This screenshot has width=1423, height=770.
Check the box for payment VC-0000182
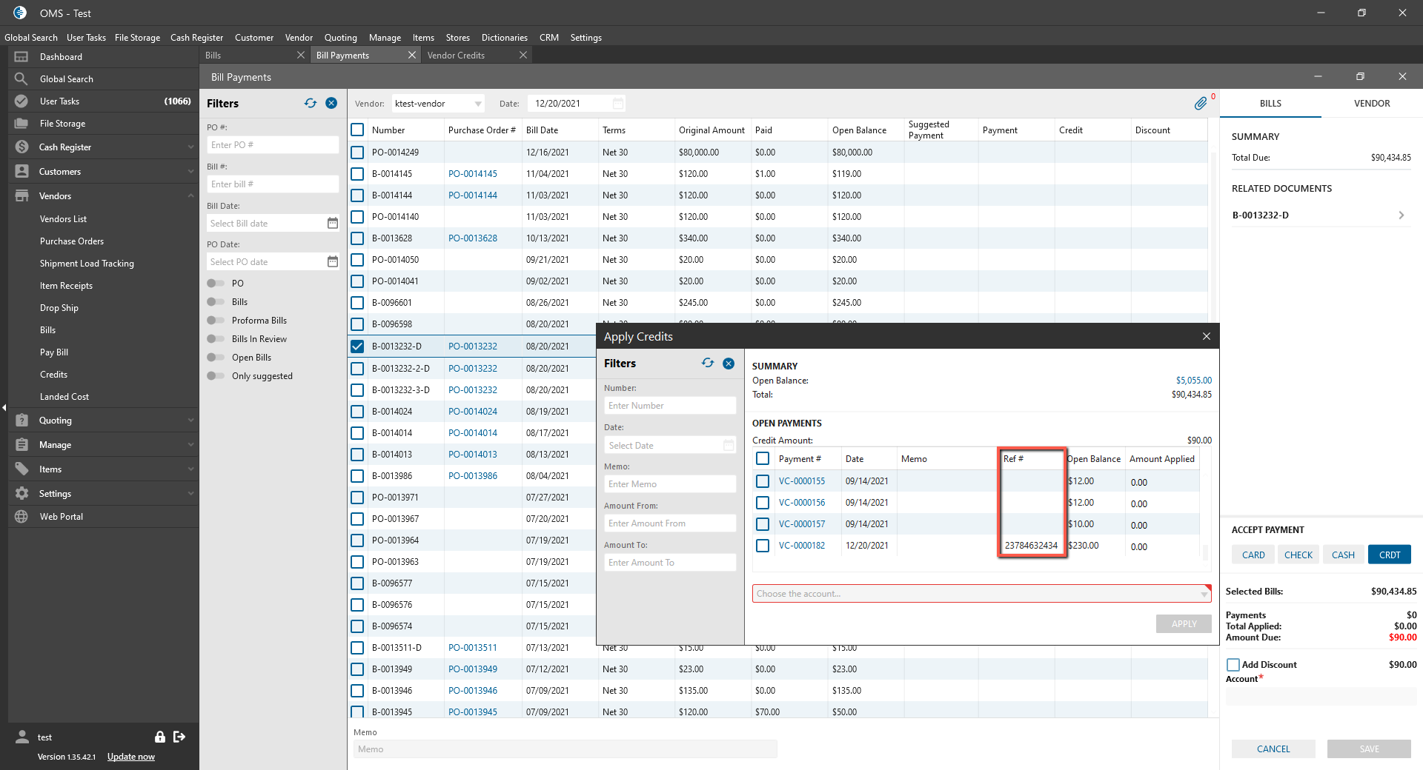pyautogui.click(x=763, y=546)
